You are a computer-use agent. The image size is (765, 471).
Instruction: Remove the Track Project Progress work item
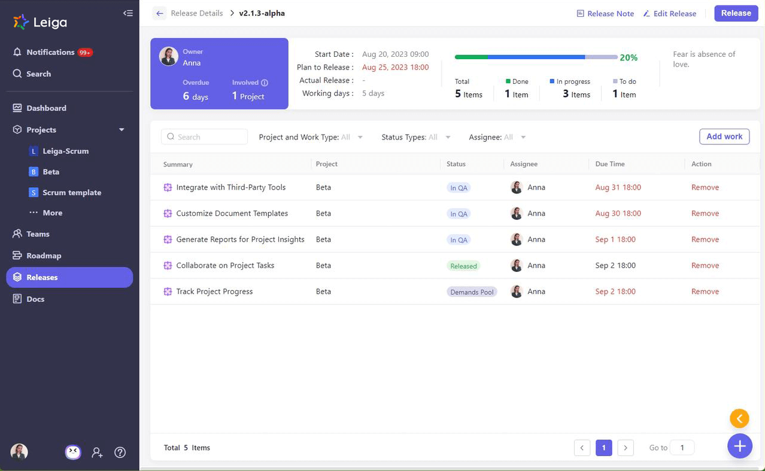705,291
